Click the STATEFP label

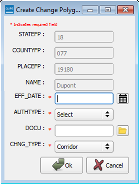[31, 34]
